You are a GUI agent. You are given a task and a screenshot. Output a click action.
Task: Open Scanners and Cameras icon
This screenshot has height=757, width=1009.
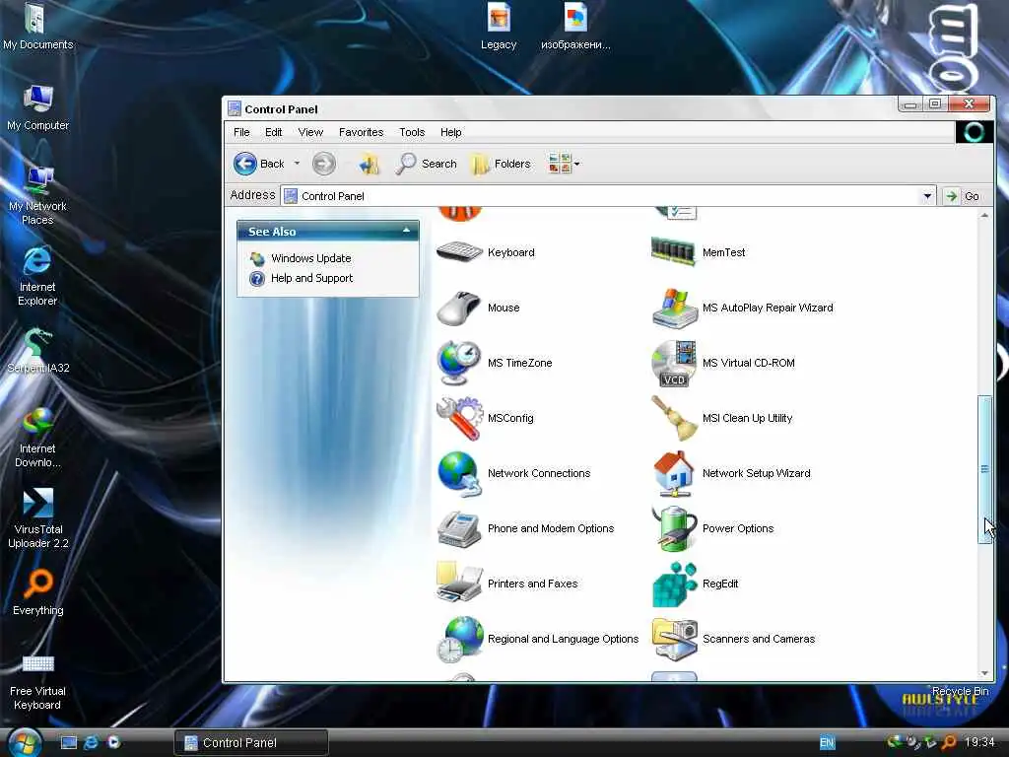[x=674, y=639]
